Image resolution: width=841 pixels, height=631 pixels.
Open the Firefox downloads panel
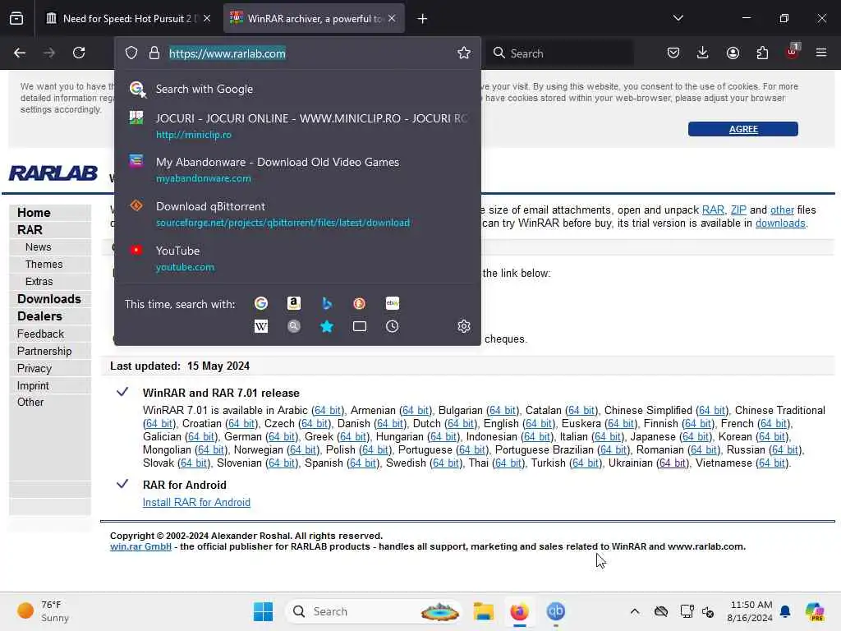[703, 53]
